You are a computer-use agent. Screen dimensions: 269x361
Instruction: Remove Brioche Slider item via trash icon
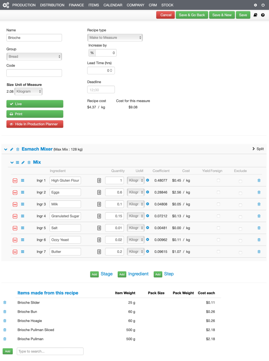tap(5, 302)
